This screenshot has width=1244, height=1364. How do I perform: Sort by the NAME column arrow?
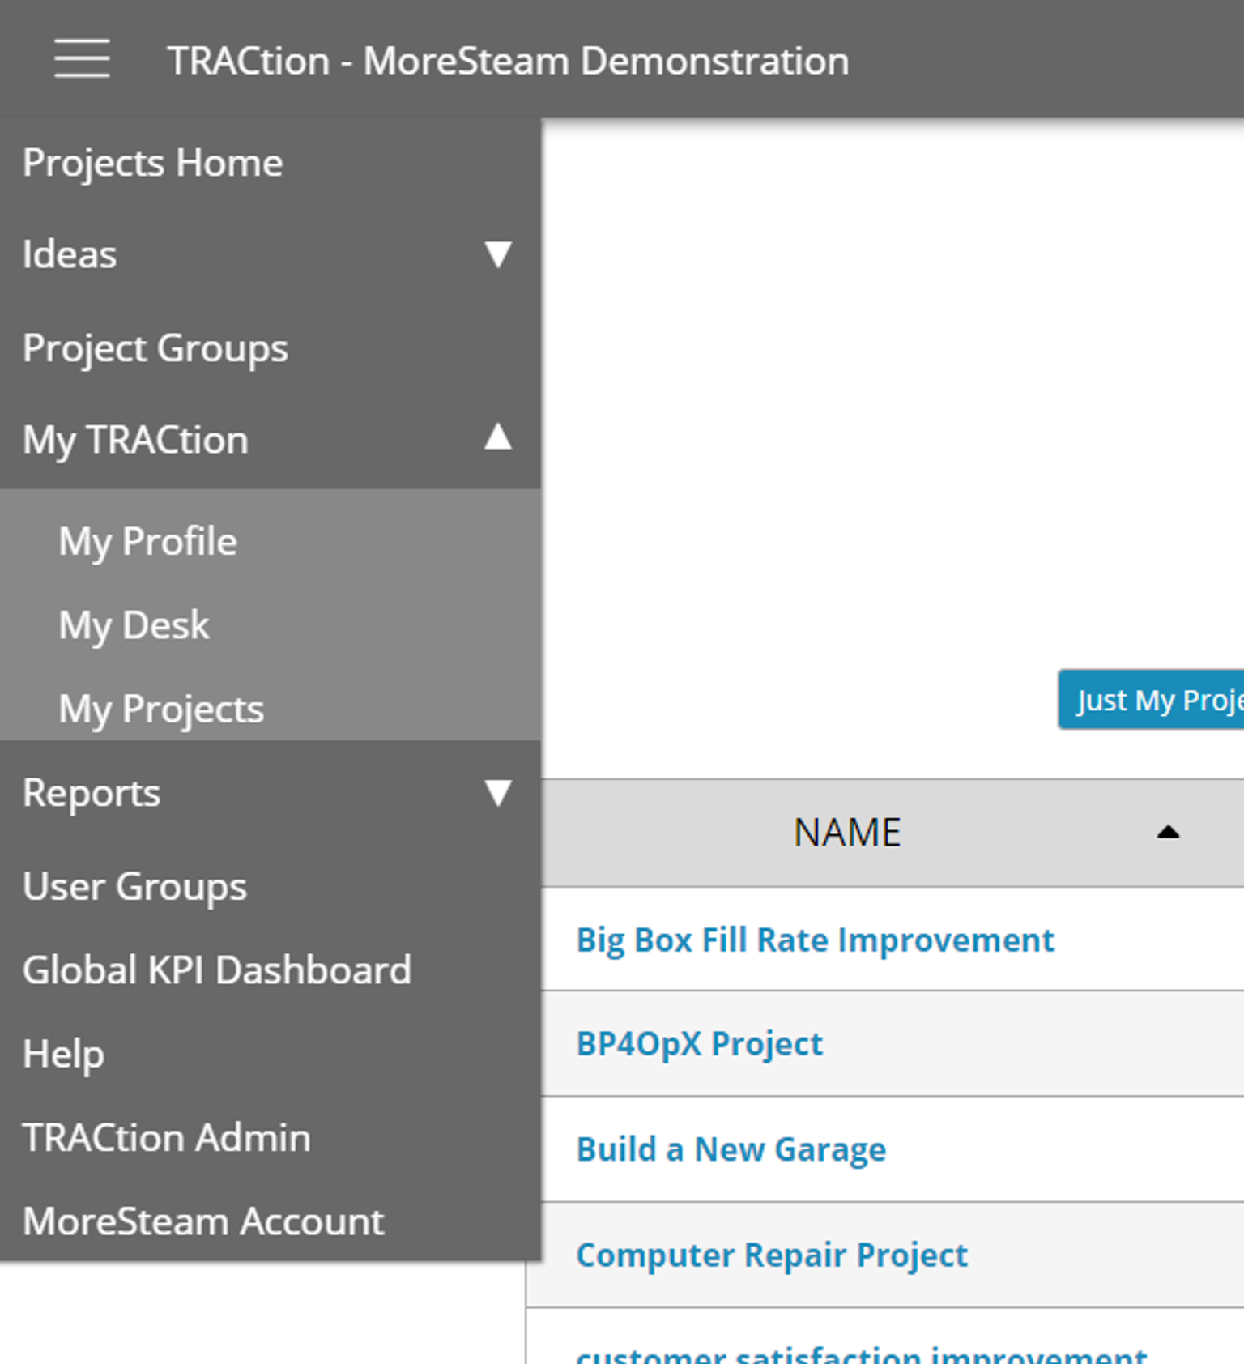pos(1167,832)
